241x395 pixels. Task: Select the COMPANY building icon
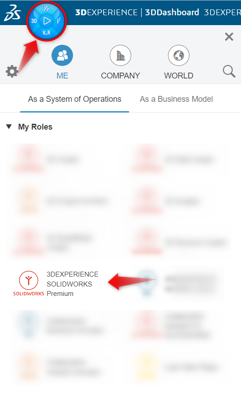120,56
